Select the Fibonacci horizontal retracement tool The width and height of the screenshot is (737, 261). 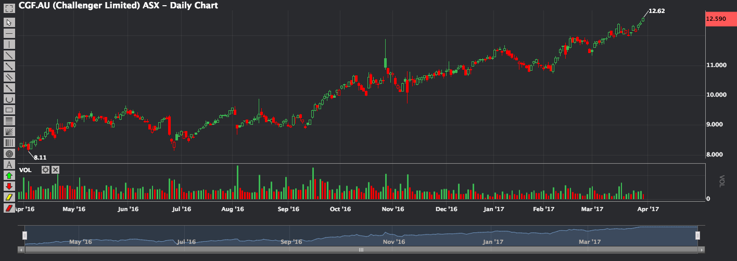tap(9, 120)
